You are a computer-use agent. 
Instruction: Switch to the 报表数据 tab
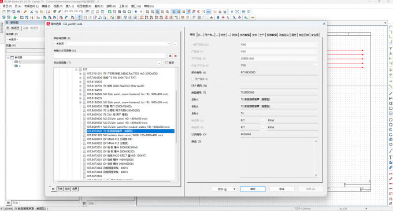pos(272,35)
